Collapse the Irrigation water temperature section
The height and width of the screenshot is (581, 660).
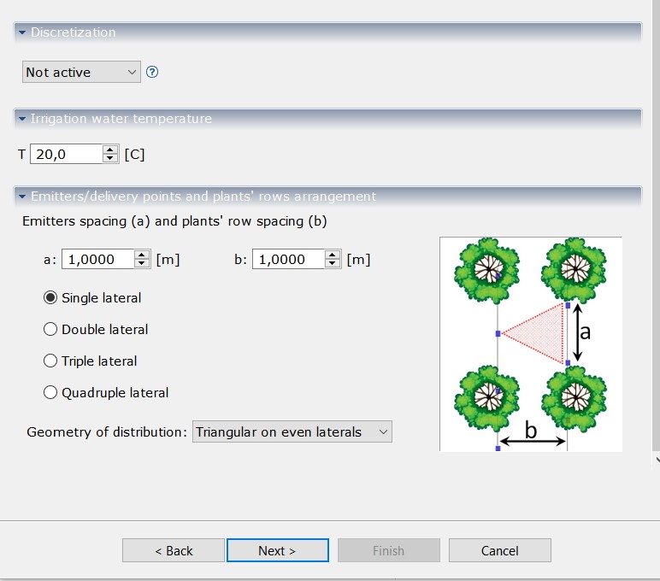22,119
